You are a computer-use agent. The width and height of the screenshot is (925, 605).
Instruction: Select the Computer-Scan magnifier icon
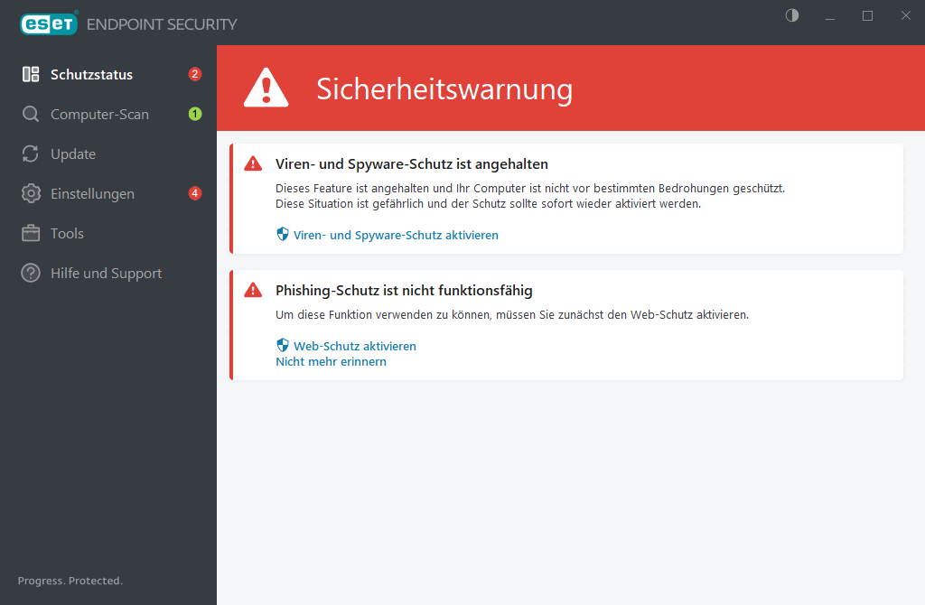click(x=32, y=114)
